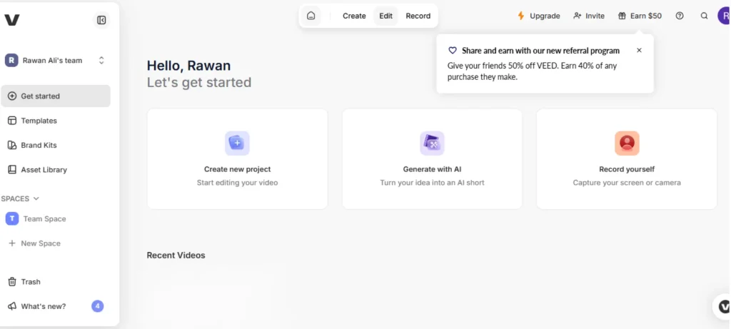Collapse the SPACES section chevron

pos(36,198)
